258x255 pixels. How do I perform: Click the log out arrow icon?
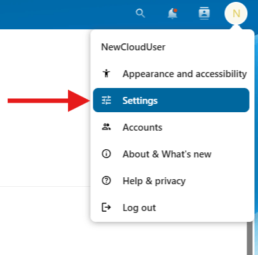pos(106,207)
